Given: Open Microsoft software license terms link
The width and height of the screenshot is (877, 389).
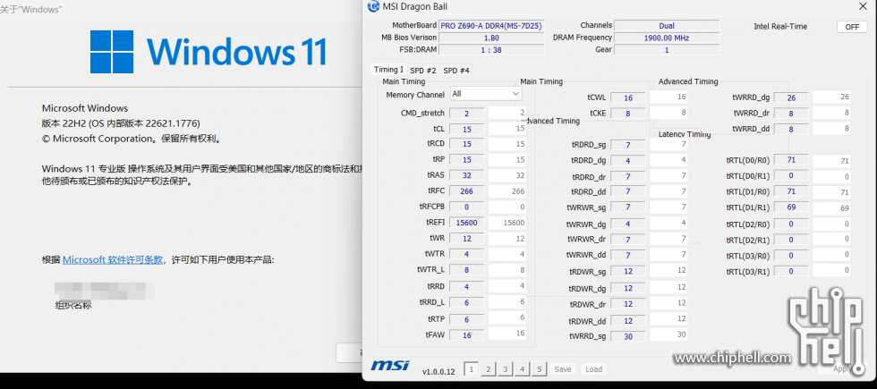Looking at the screenshot, I should point(113,260).
